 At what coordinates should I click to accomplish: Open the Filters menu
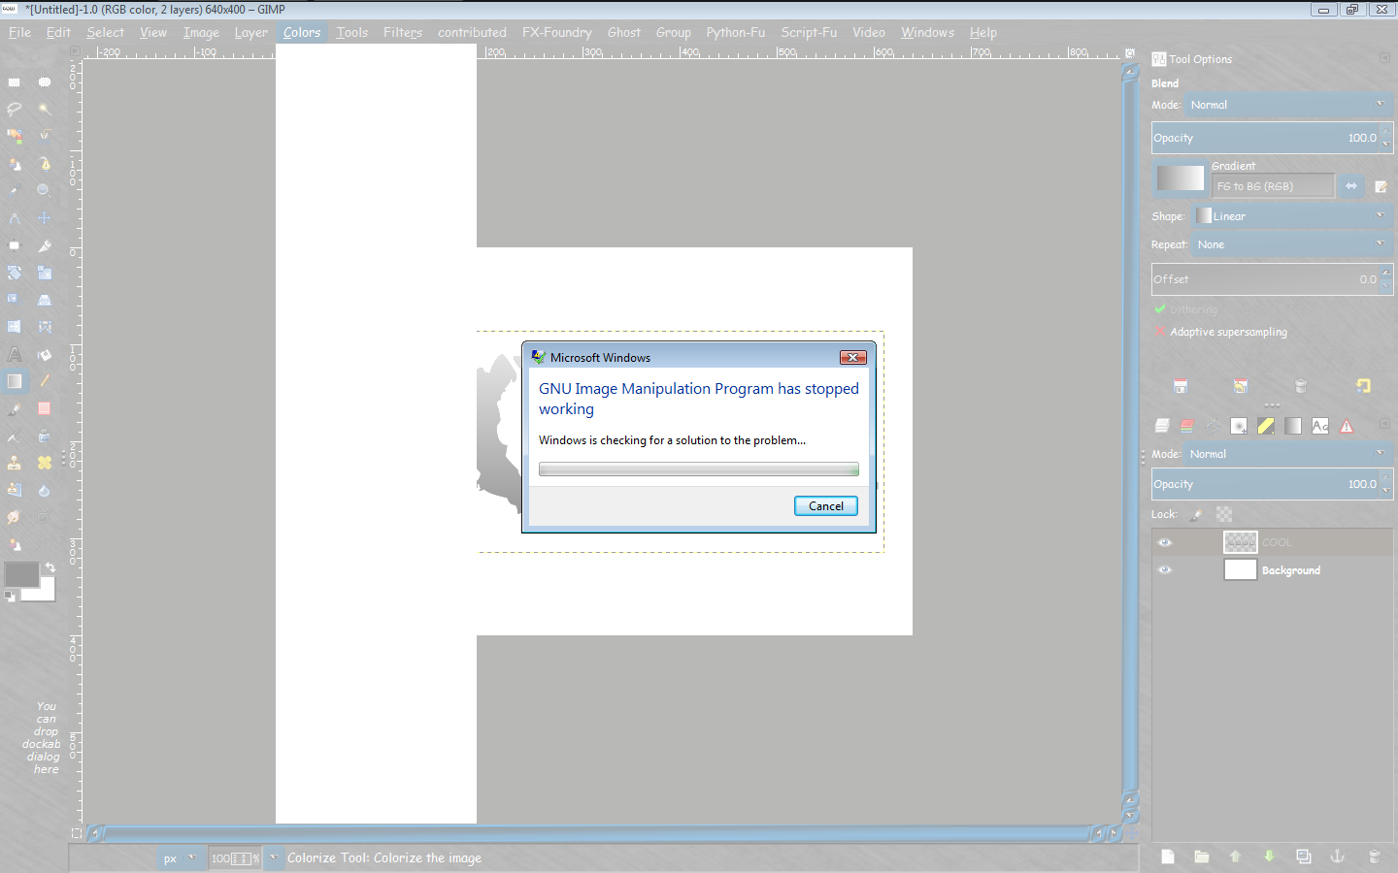coord(403,32)
